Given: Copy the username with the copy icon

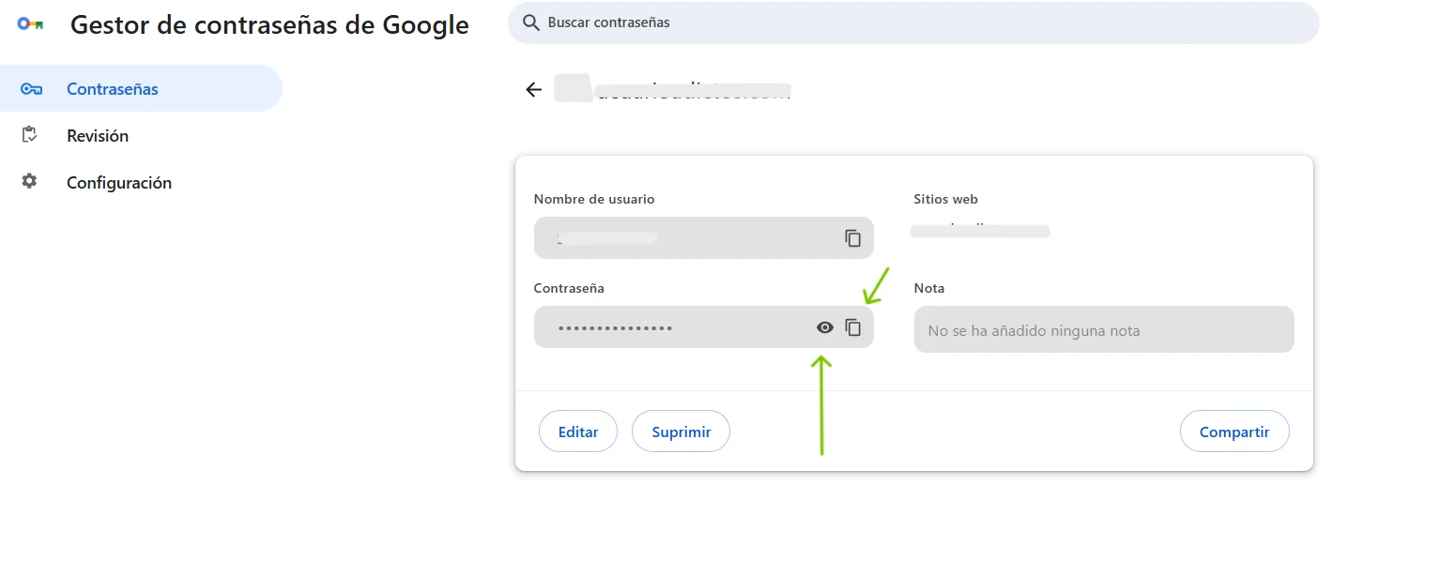Looking at the screenshot, I should click(852, 238).
